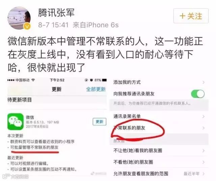
Task: Open 不让他(她)看我的朋友圈 row
Action: (159, 151)
